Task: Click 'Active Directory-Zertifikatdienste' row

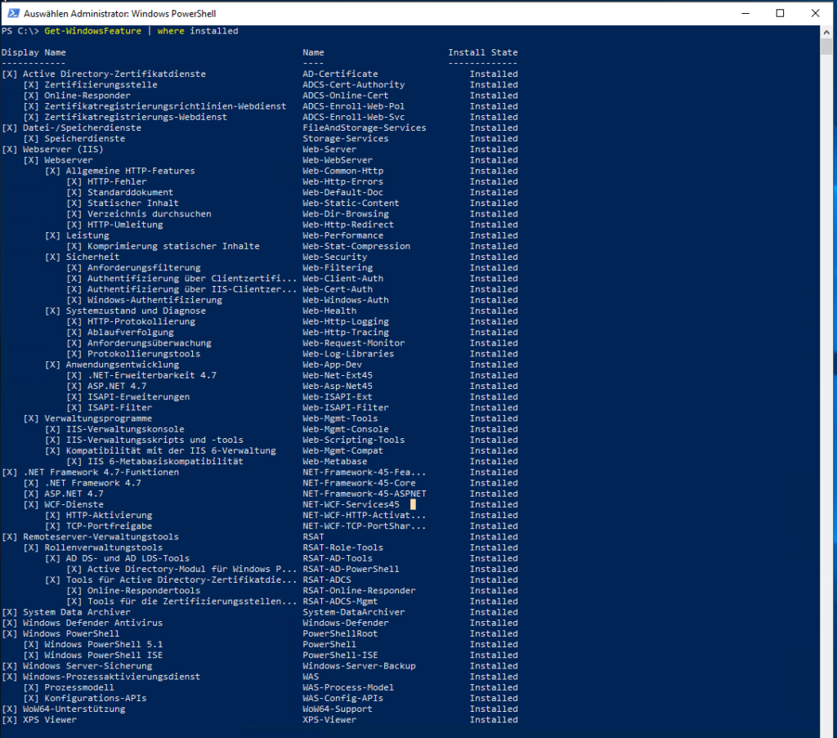Action: click(x=114, y=74)
